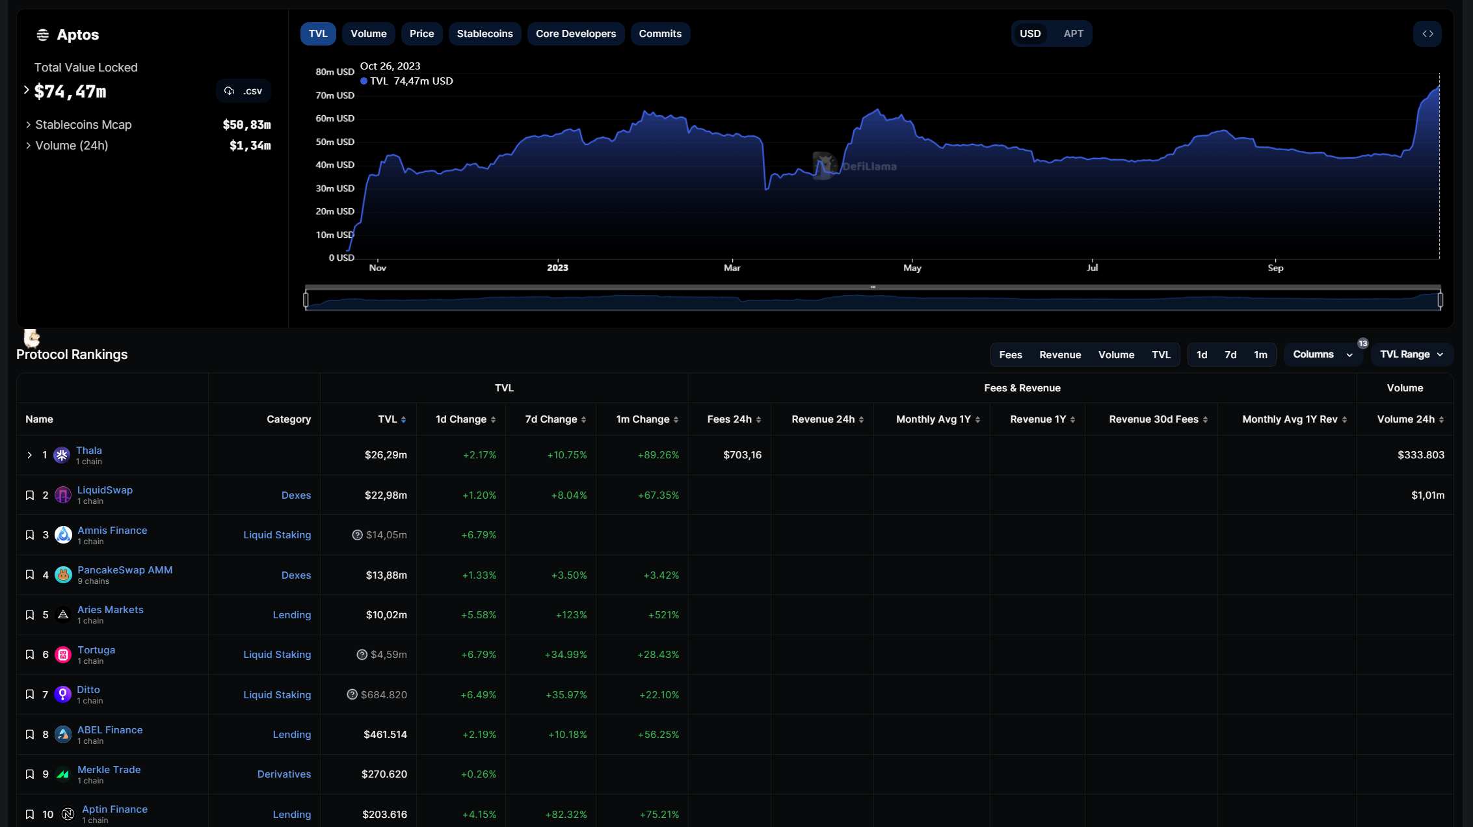Enable the Core Developers chart series
Image resolution: width=1473 pixels, height=827 pixels.
coord(576,34)
